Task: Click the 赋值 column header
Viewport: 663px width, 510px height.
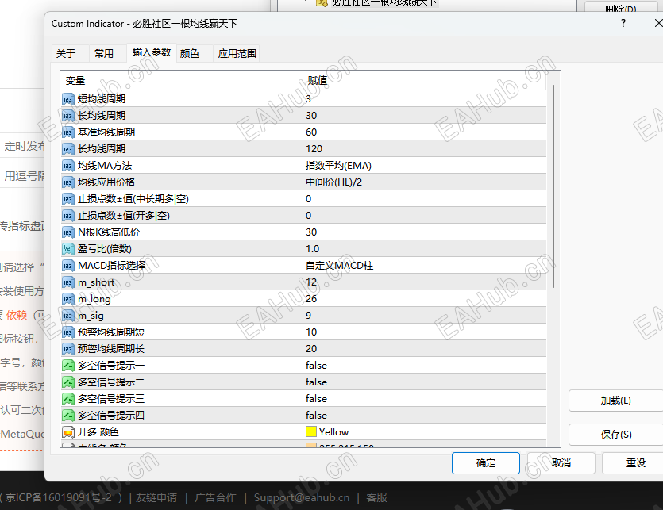Action: (425, 81)
